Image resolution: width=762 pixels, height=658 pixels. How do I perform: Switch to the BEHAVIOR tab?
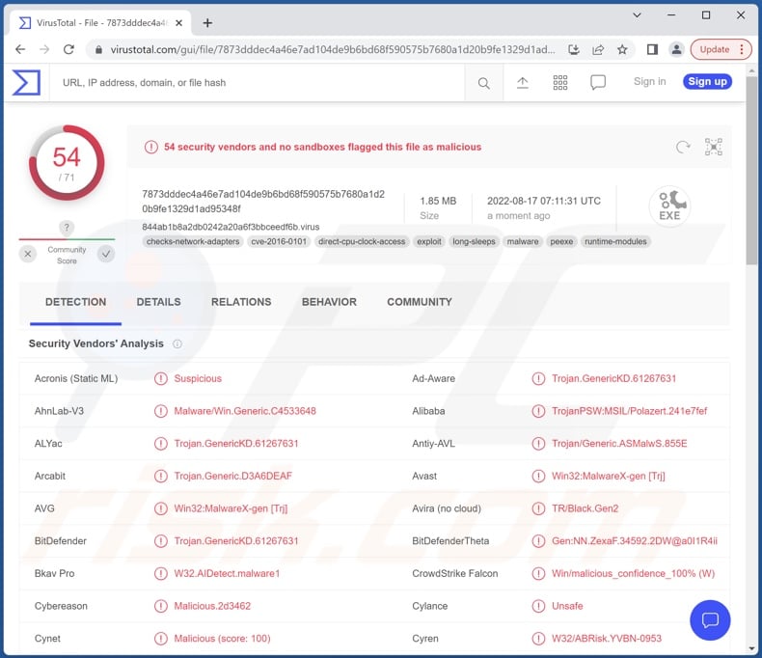(x=329, y=302)
